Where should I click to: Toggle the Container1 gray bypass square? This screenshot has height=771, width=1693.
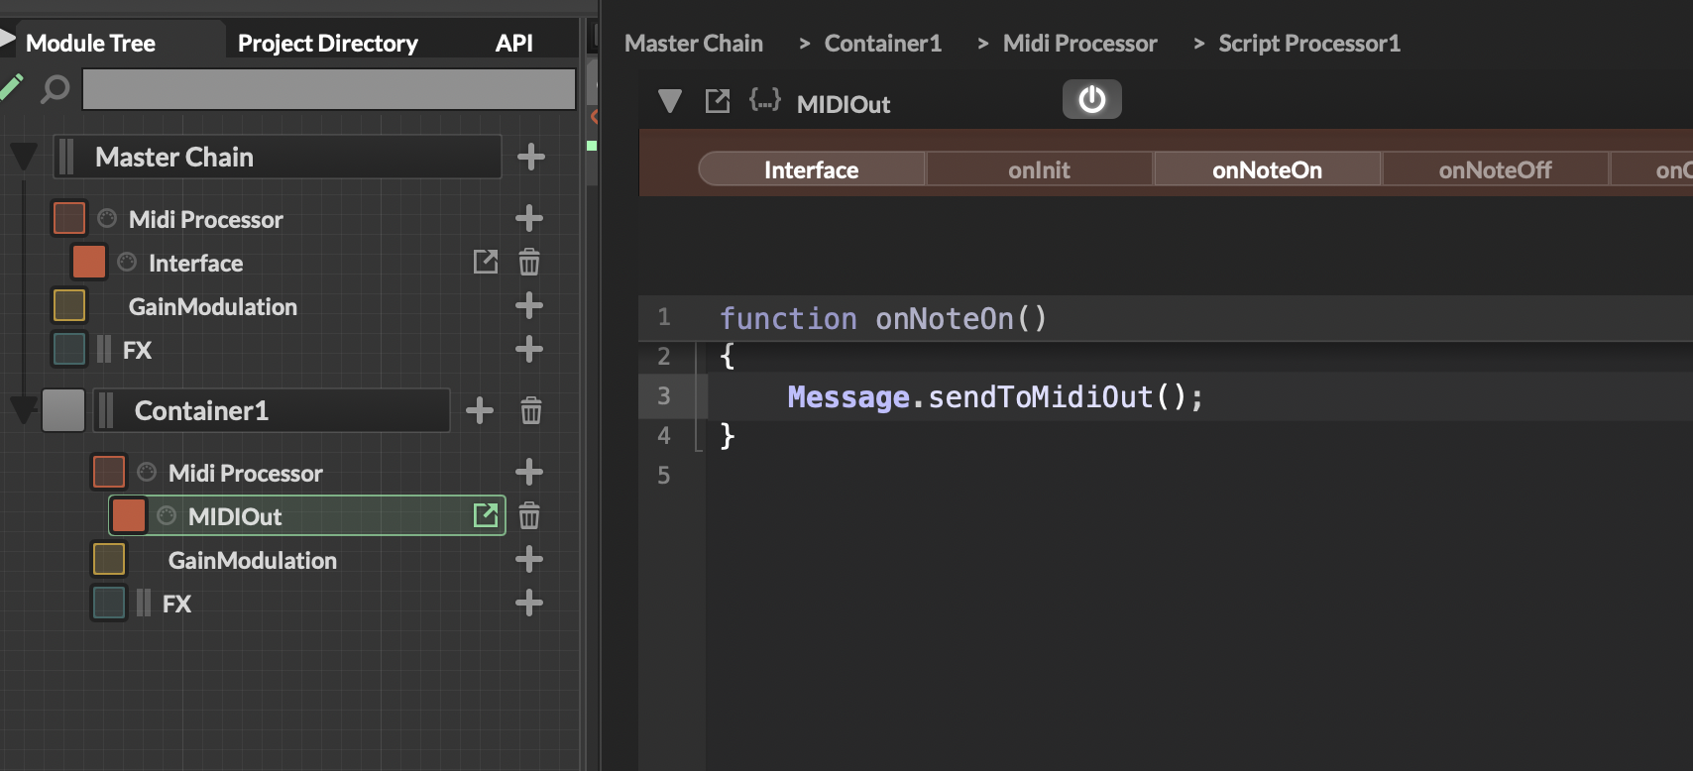coord(63,410)
